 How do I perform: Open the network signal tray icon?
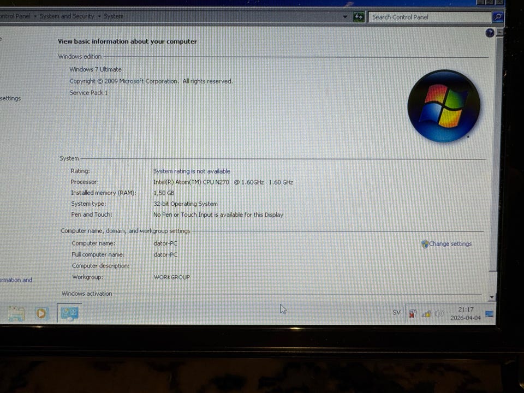[x=426, y=314]
